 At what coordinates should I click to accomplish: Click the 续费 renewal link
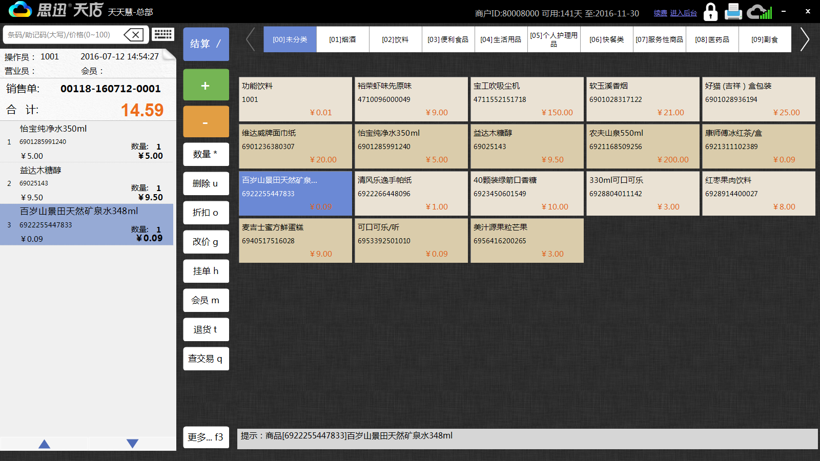click(660, 13)
